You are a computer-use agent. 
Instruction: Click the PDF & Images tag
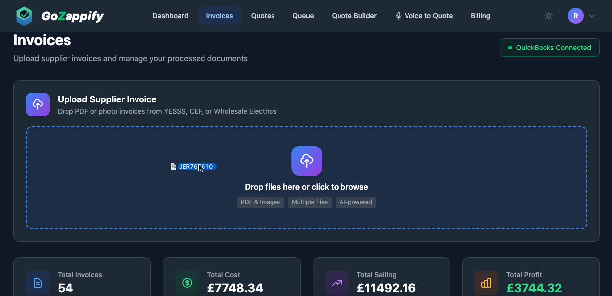point(260,202)
